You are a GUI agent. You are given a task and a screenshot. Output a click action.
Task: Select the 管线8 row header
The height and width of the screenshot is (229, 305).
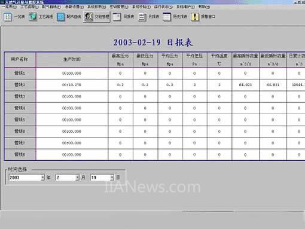click(x=20, y=154)
